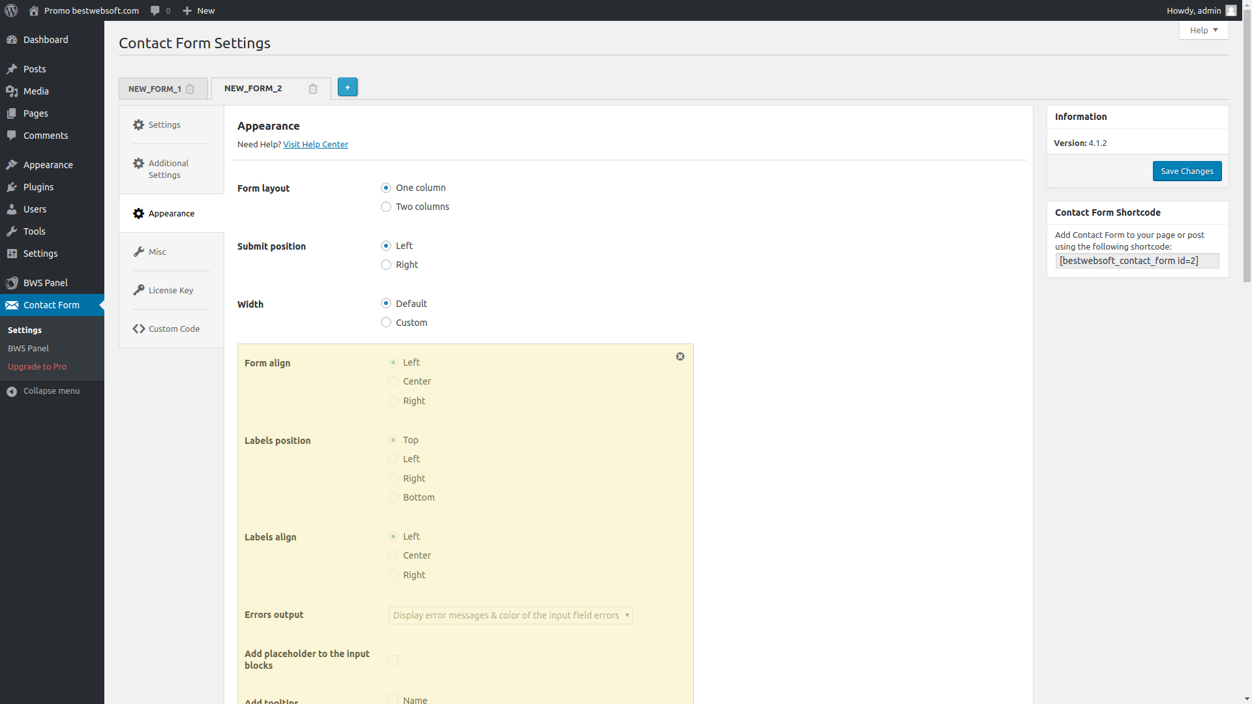Expand the Help dropdown panel
1252x704 pixels.
click(1203, 30)
